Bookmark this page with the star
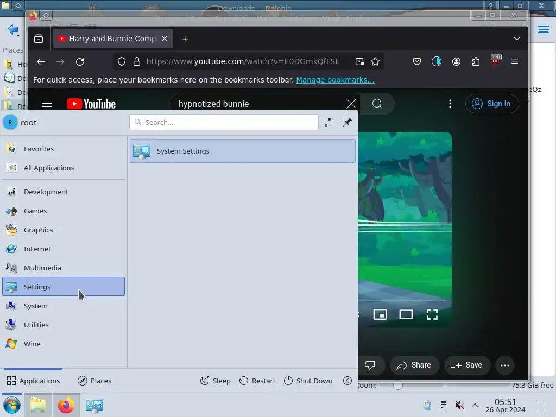Screen dimensions: 556x417 (x=375, y=62)
